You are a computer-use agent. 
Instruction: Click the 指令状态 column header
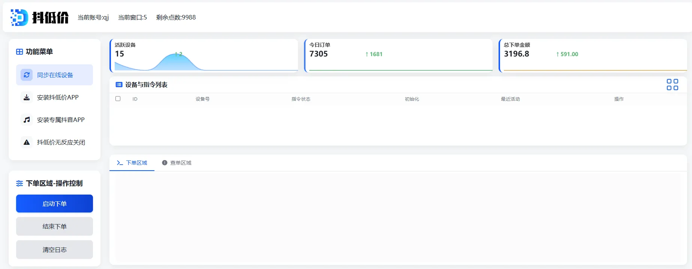[301, 99]
